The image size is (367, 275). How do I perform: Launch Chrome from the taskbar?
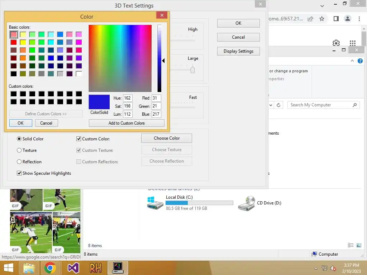pyautogui.click(x=50, y=268)
